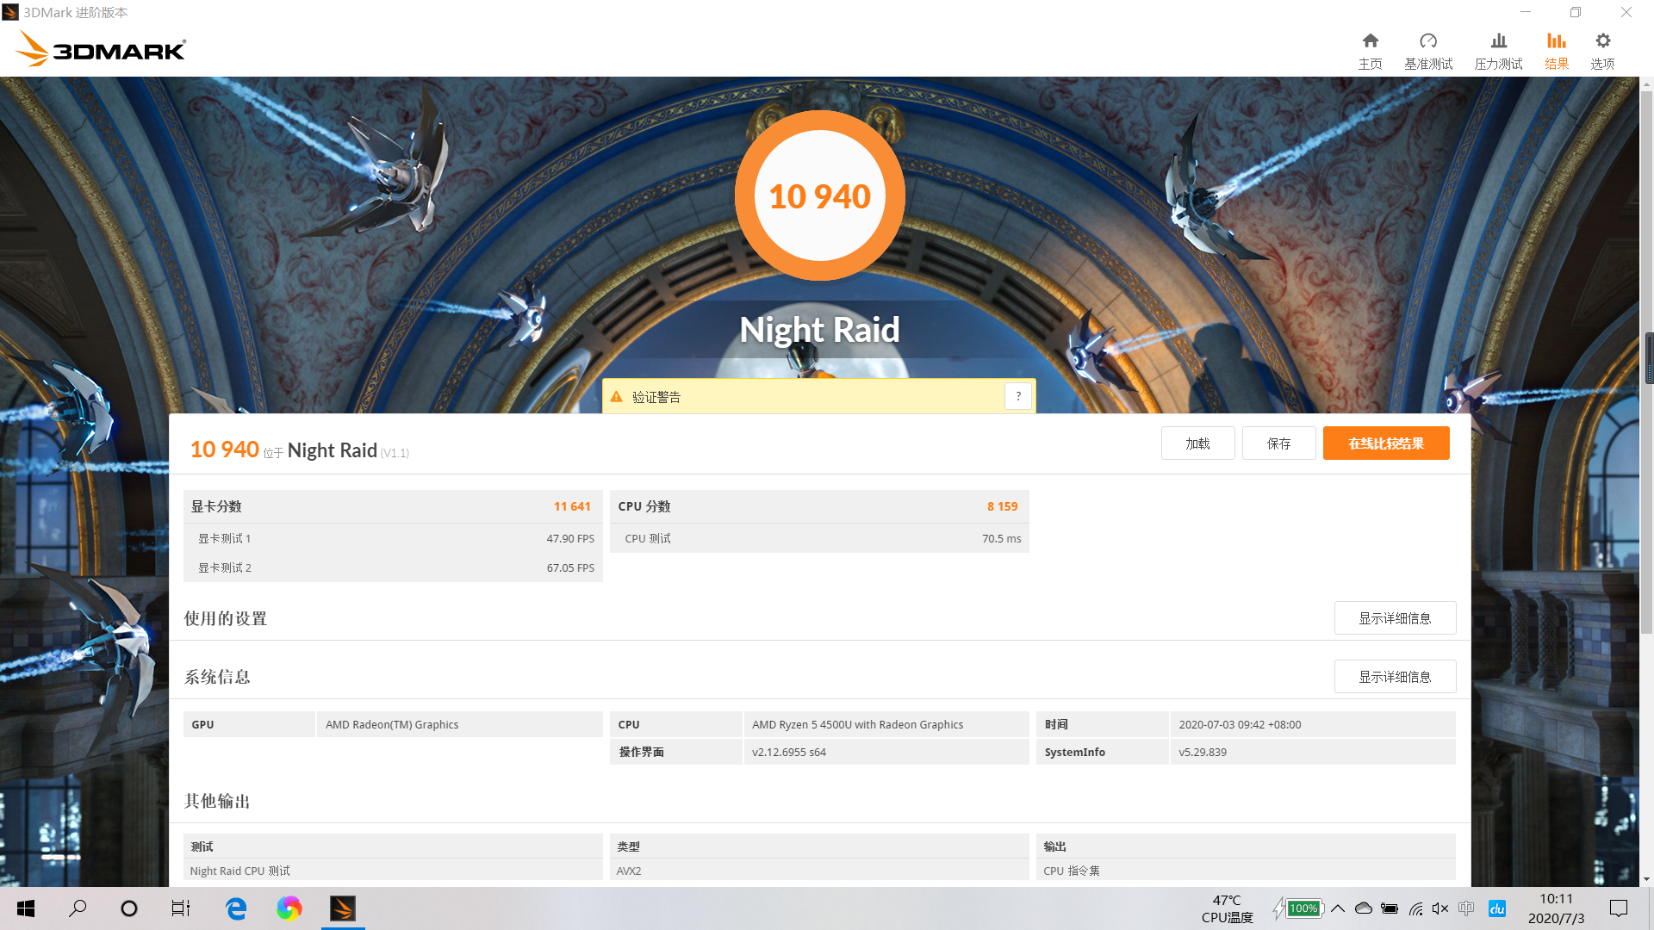Viewport: 1654px width, 930px height.
Task: Click the 10 940 score circle
Action: pyautogui.click(x=819, y=195)
